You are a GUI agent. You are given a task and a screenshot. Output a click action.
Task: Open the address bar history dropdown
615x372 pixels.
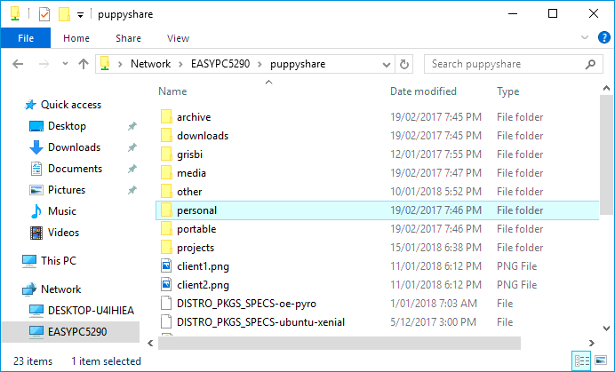coord(387,64)
